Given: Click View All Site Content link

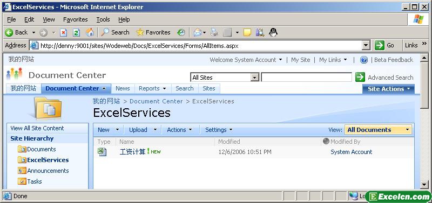Looking at the screenshot, I should 37,128.
